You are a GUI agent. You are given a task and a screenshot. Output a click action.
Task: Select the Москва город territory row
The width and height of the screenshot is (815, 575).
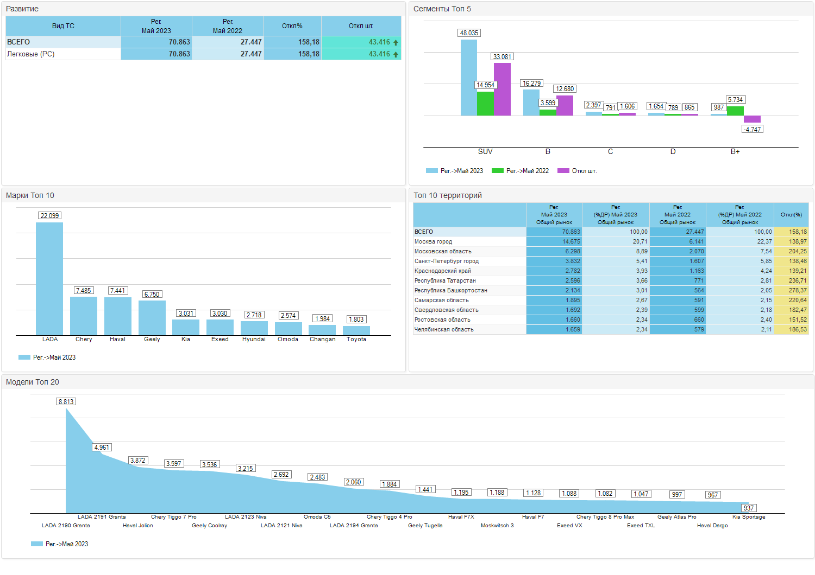(x=433, y=242)
